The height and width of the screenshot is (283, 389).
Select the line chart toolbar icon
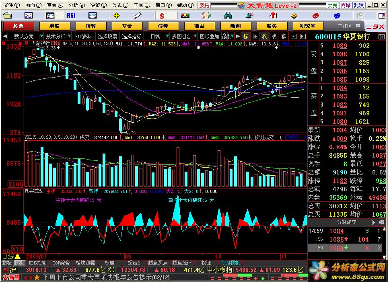pyautogui.click(x=29, y=16)
